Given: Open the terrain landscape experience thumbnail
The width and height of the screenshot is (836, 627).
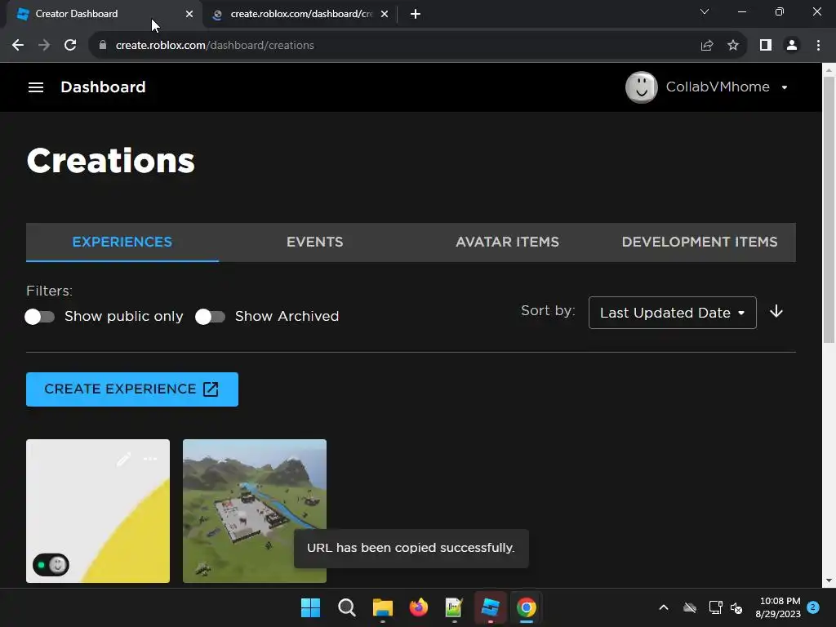Looking at the screenshot, I should [255, 511].
